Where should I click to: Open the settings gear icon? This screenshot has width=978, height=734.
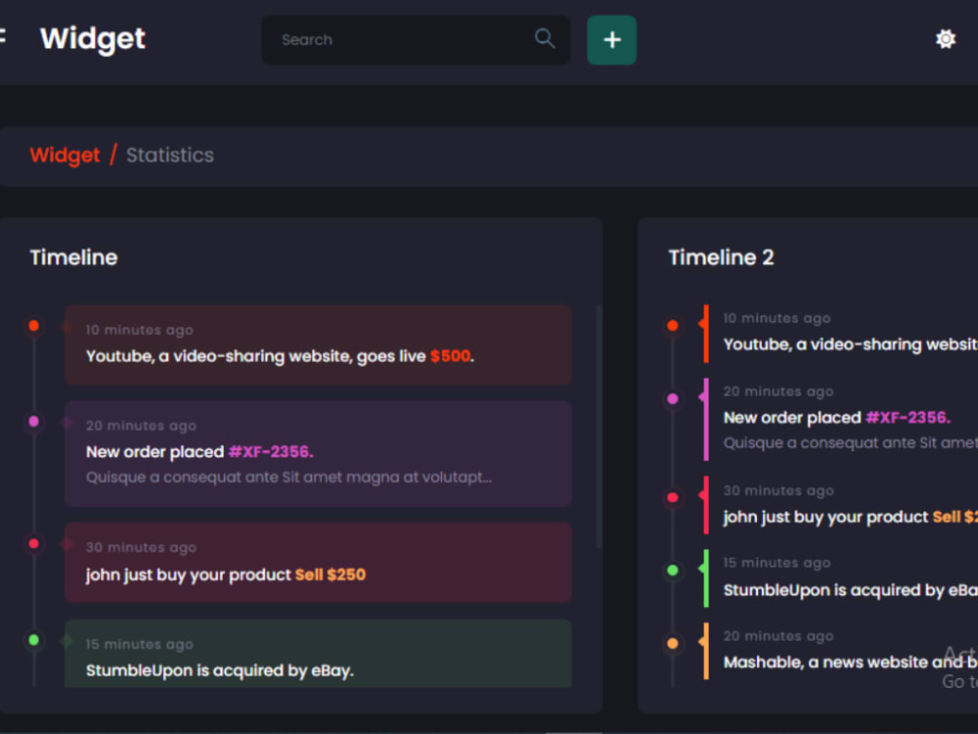[946, 39]
